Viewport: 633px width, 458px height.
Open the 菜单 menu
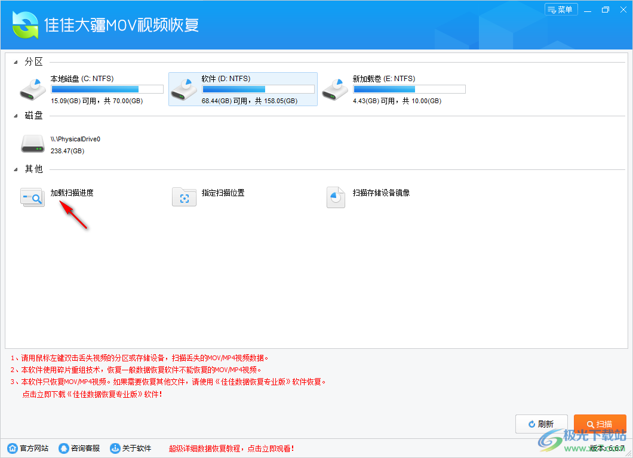click(x=561, y=10)
